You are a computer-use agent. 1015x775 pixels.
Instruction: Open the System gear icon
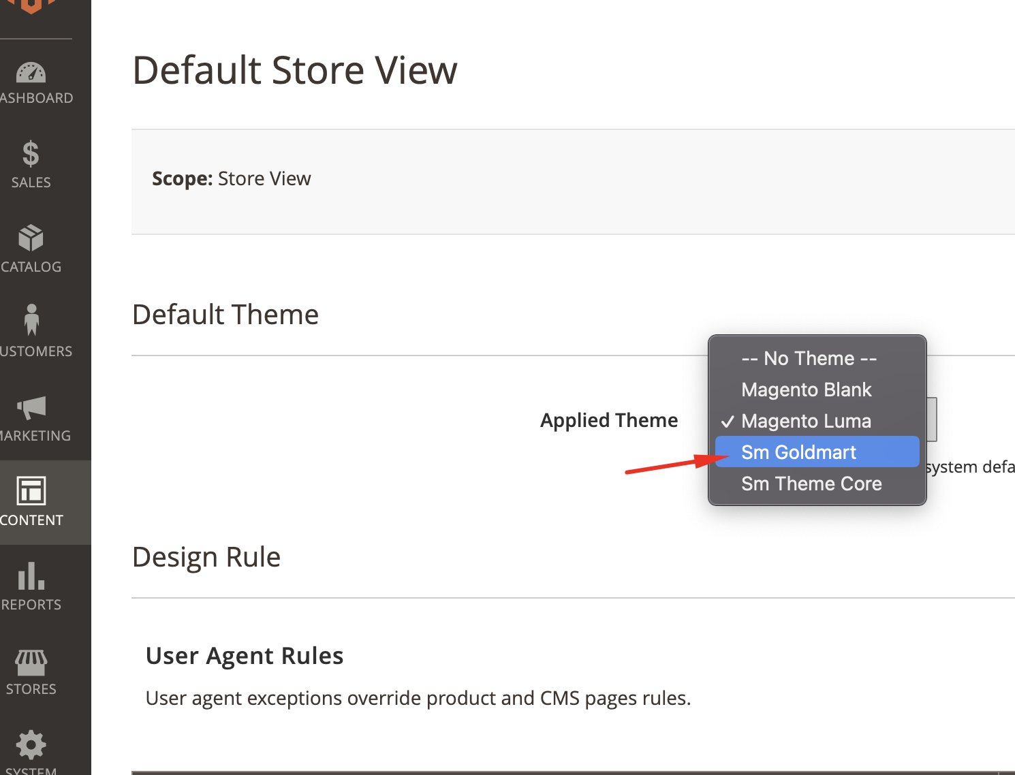click(31, 745)
